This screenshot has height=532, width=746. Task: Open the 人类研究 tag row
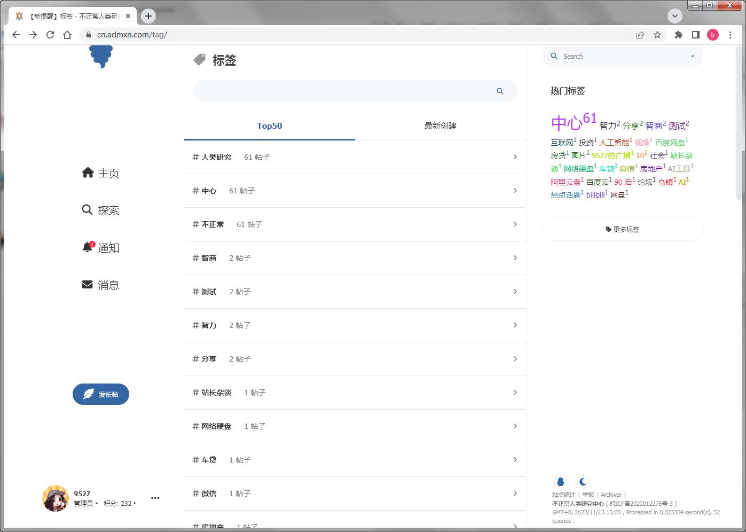click(355, 157)
